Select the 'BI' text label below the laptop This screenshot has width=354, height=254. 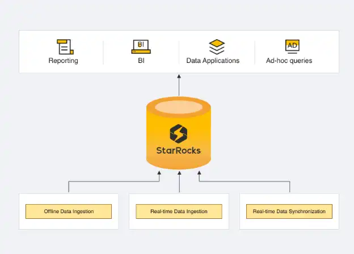click(x=141, y=61)
